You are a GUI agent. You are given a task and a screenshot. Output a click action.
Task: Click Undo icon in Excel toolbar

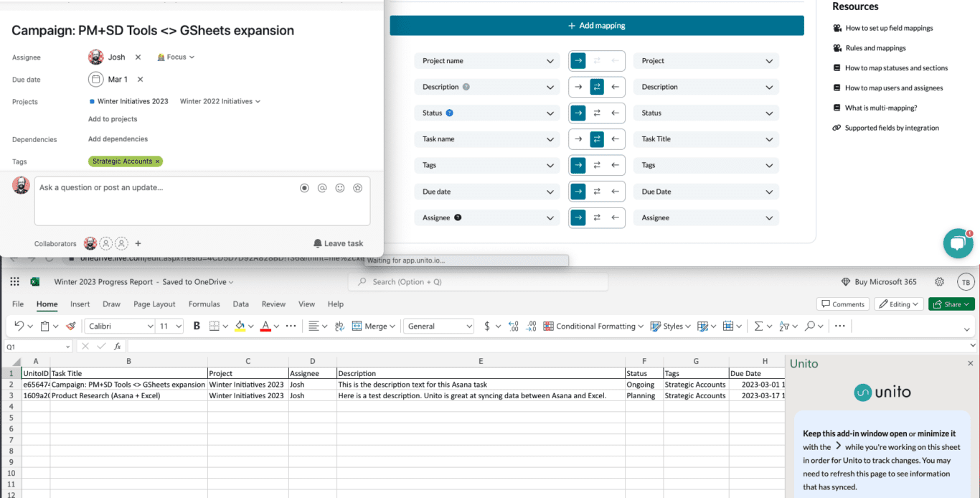point(19,326)
